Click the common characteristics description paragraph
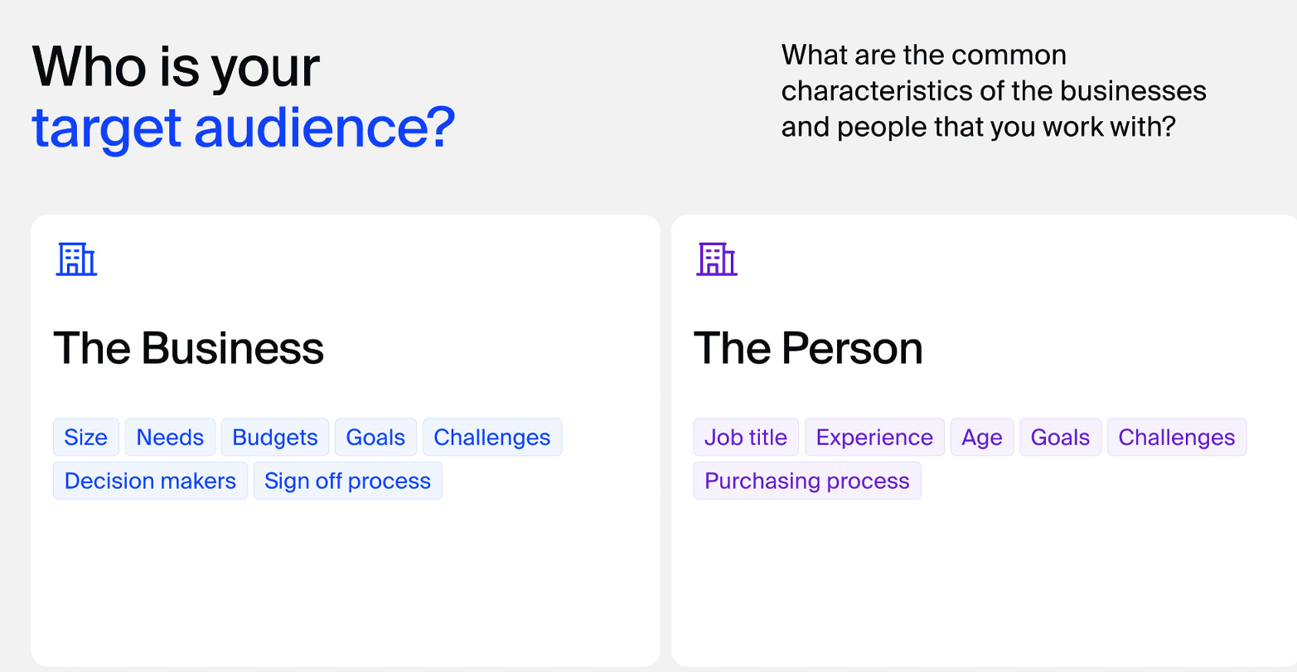The height and width of the screenshot is (672, 1297). point(994,91)
